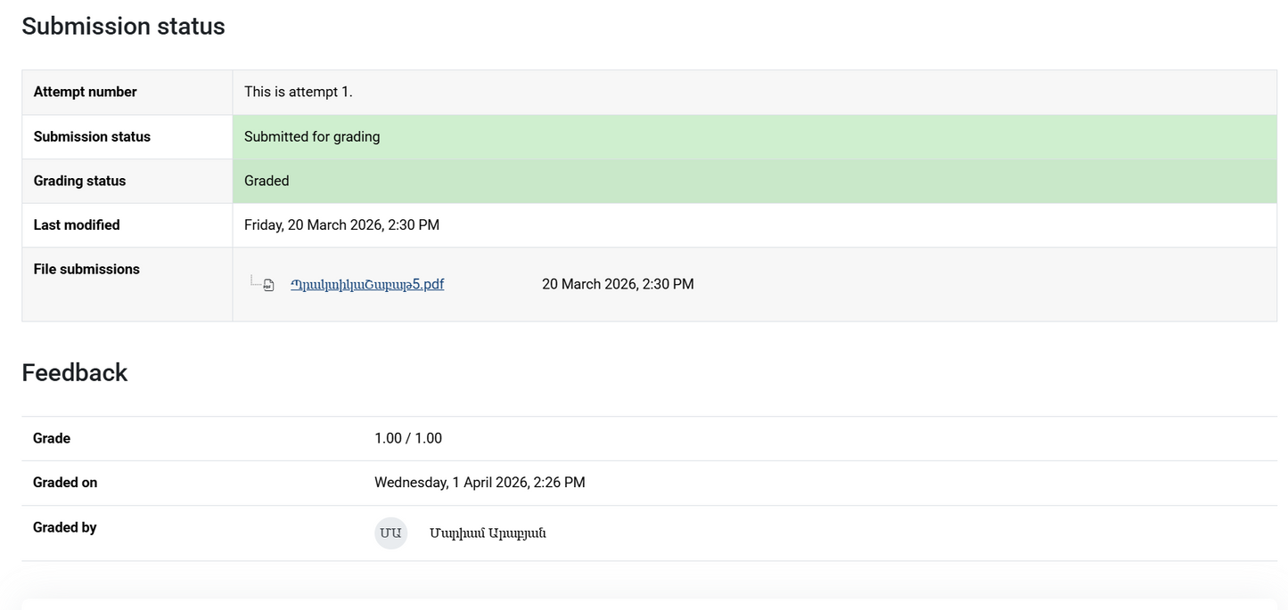Click the 'Graded on' row label
The width and height of the screenshot is (1288, 610).
tap(65, 483)
